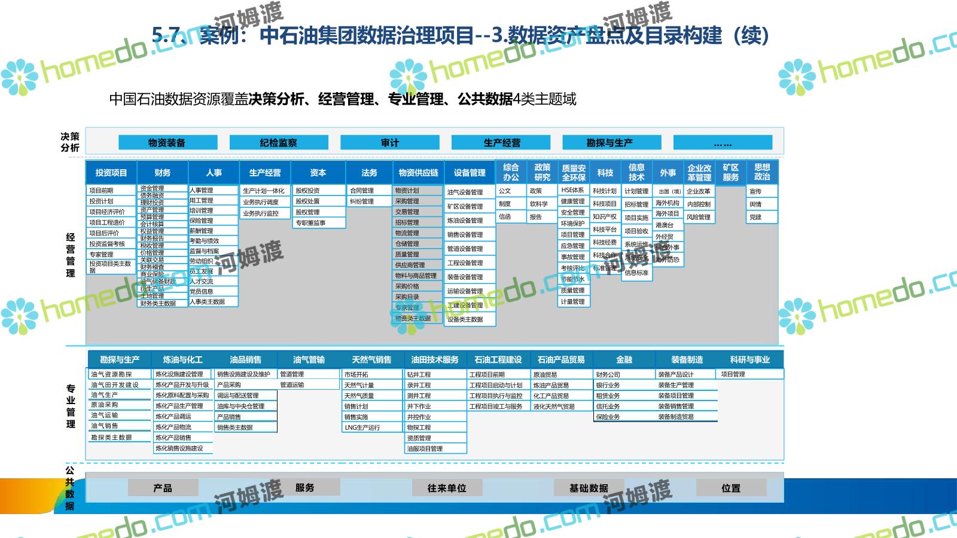Click the 财务类主数据 cell
Image resolution: width=957 pixels, height=538 pixels.
pos(163,303)
